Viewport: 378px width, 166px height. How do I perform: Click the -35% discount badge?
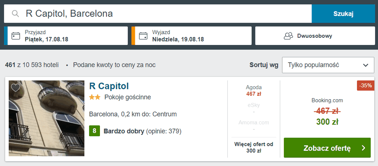(366, 86)
